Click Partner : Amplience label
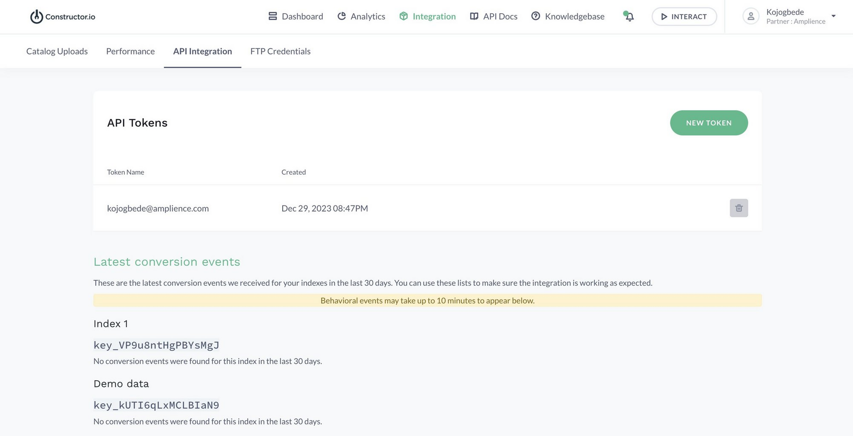Image resolution: width=853 pixels, height=436 pixels. (x=796, y=21)
